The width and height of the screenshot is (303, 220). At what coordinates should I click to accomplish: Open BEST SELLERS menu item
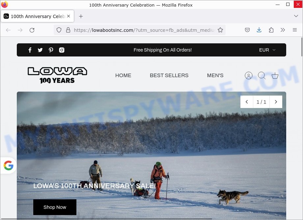coord(169,76)
